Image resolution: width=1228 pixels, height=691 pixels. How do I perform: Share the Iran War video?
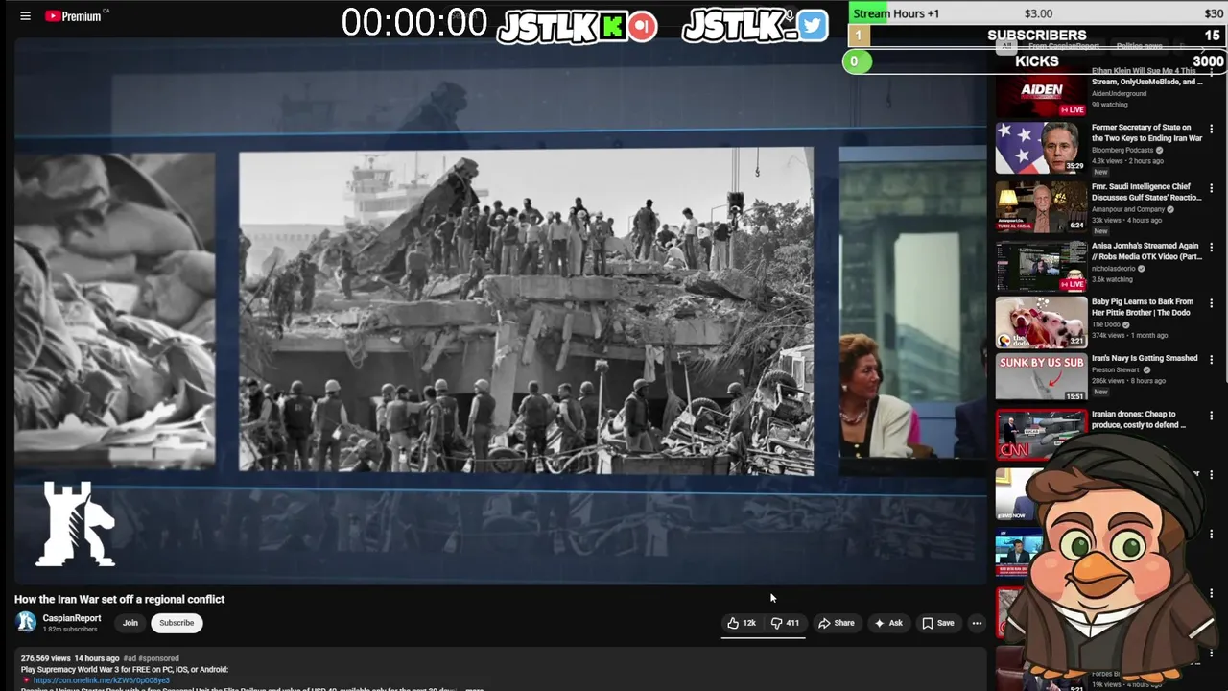tap(836, 623)
